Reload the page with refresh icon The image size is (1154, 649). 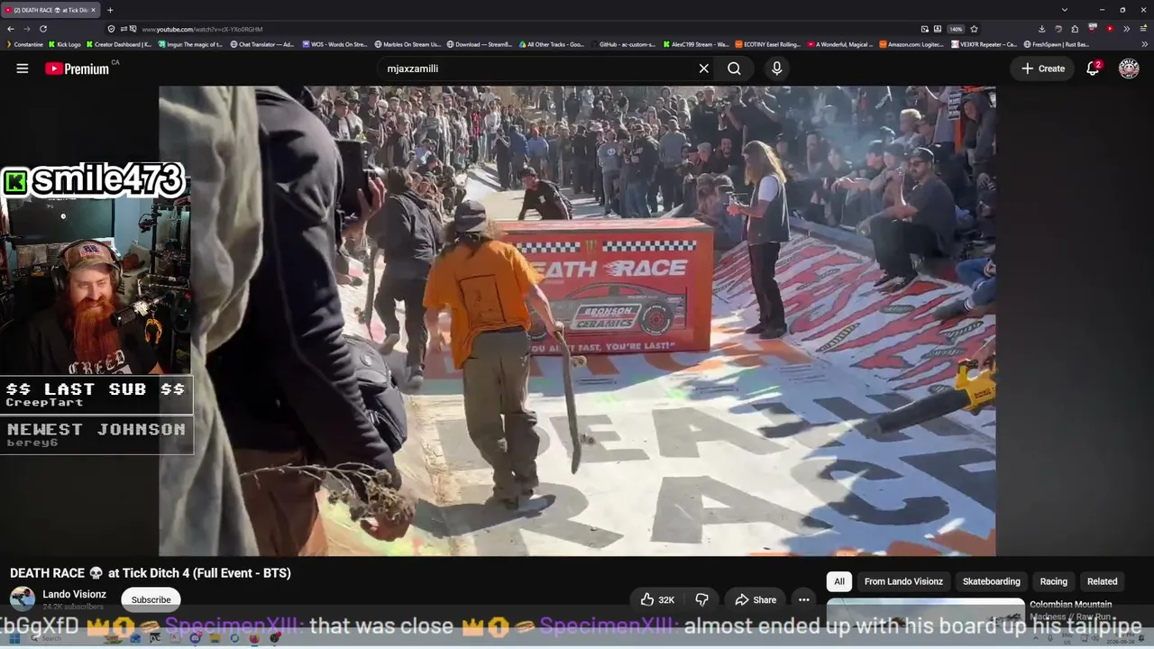(x=42, y=29)
